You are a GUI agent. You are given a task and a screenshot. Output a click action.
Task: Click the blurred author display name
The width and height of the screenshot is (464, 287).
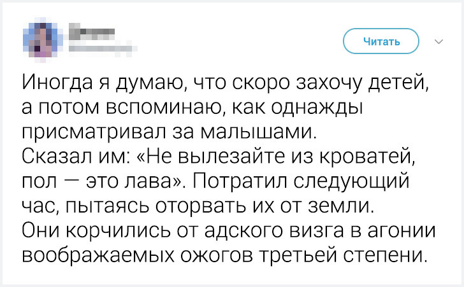[91, 31]
